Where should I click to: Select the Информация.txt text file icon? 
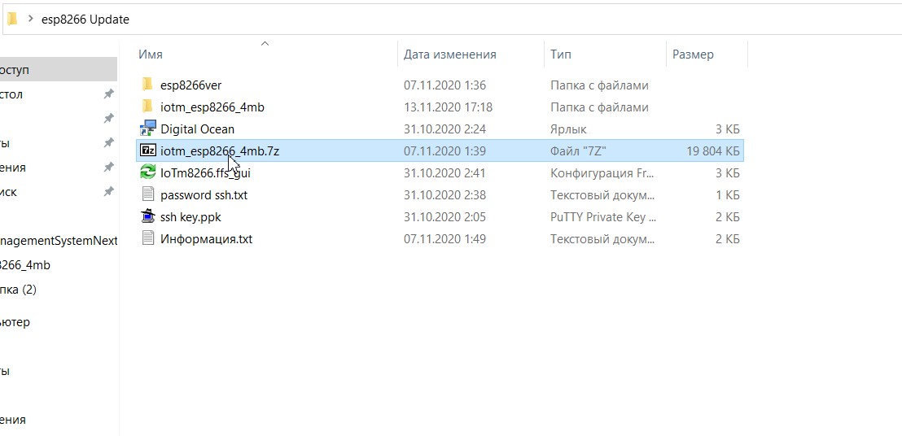(147, 238)
